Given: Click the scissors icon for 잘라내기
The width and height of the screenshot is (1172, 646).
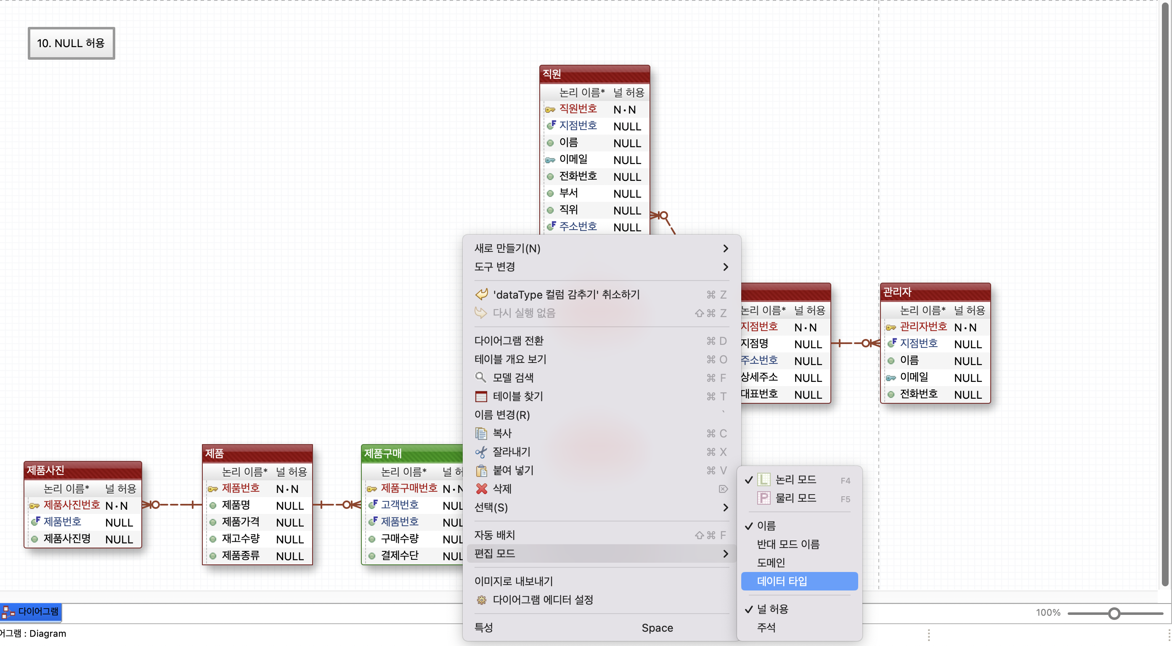Looking at the screenshot, I should (481, 452).
